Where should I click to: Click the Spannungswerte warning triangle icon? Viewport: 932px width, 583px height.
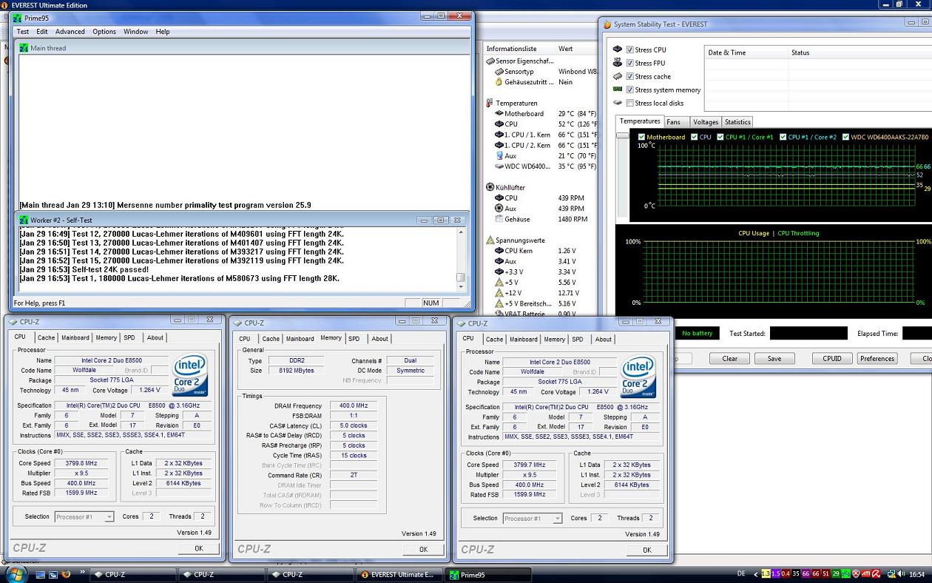[490, 240]
